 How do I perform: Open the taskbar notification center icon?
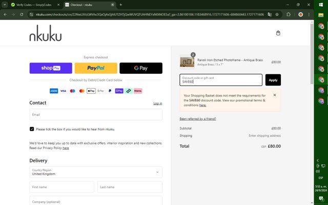click(321, 198)
